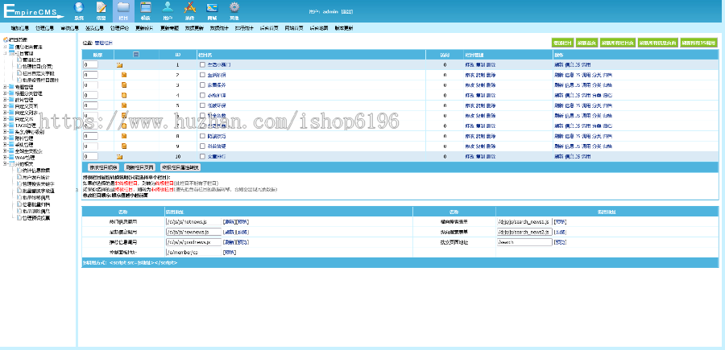
Task: Check the checkbox in the ID 5 row
Action: point(202,105)
